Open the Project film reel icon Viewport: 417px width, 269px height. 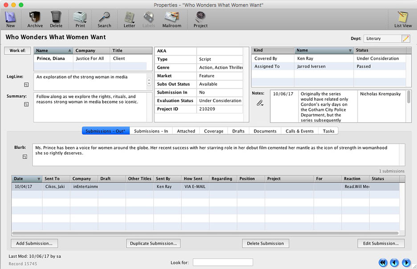pyautogui.click(x=200, y=20)
